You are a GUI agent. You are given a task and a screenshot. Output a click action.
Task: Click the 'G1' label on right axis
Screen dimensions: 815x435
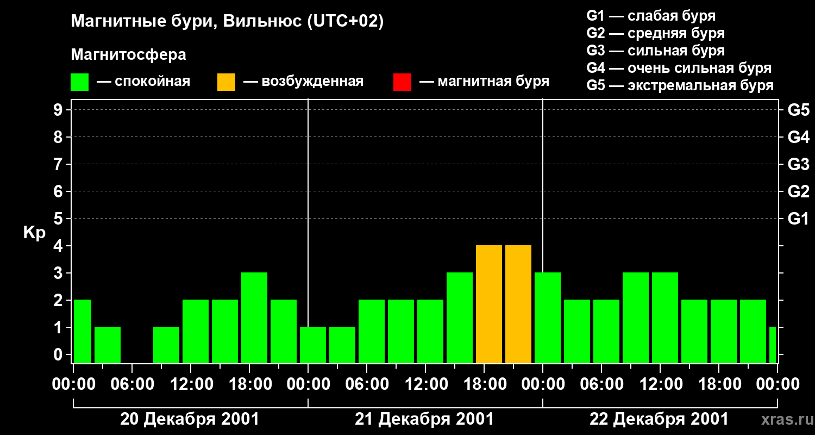point(798,219)
